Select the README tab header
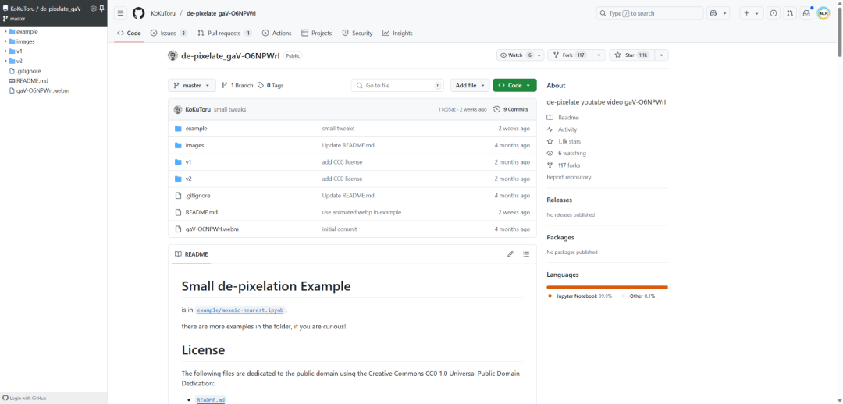This screenshot has width=843, height=404. (191, 254)
